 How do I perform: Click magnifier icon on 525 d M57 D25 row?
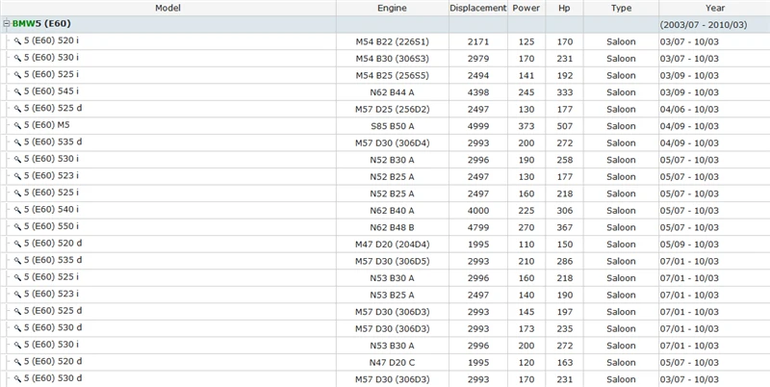[x=17, y=109]
